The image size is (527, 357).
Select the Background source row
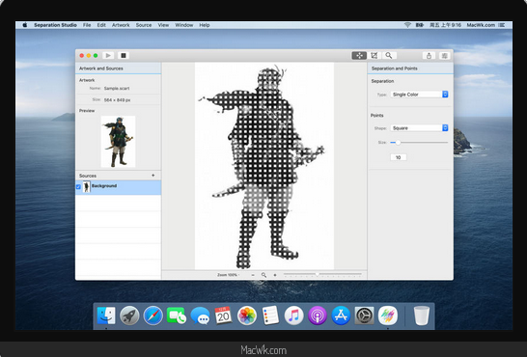click(119, 187)
